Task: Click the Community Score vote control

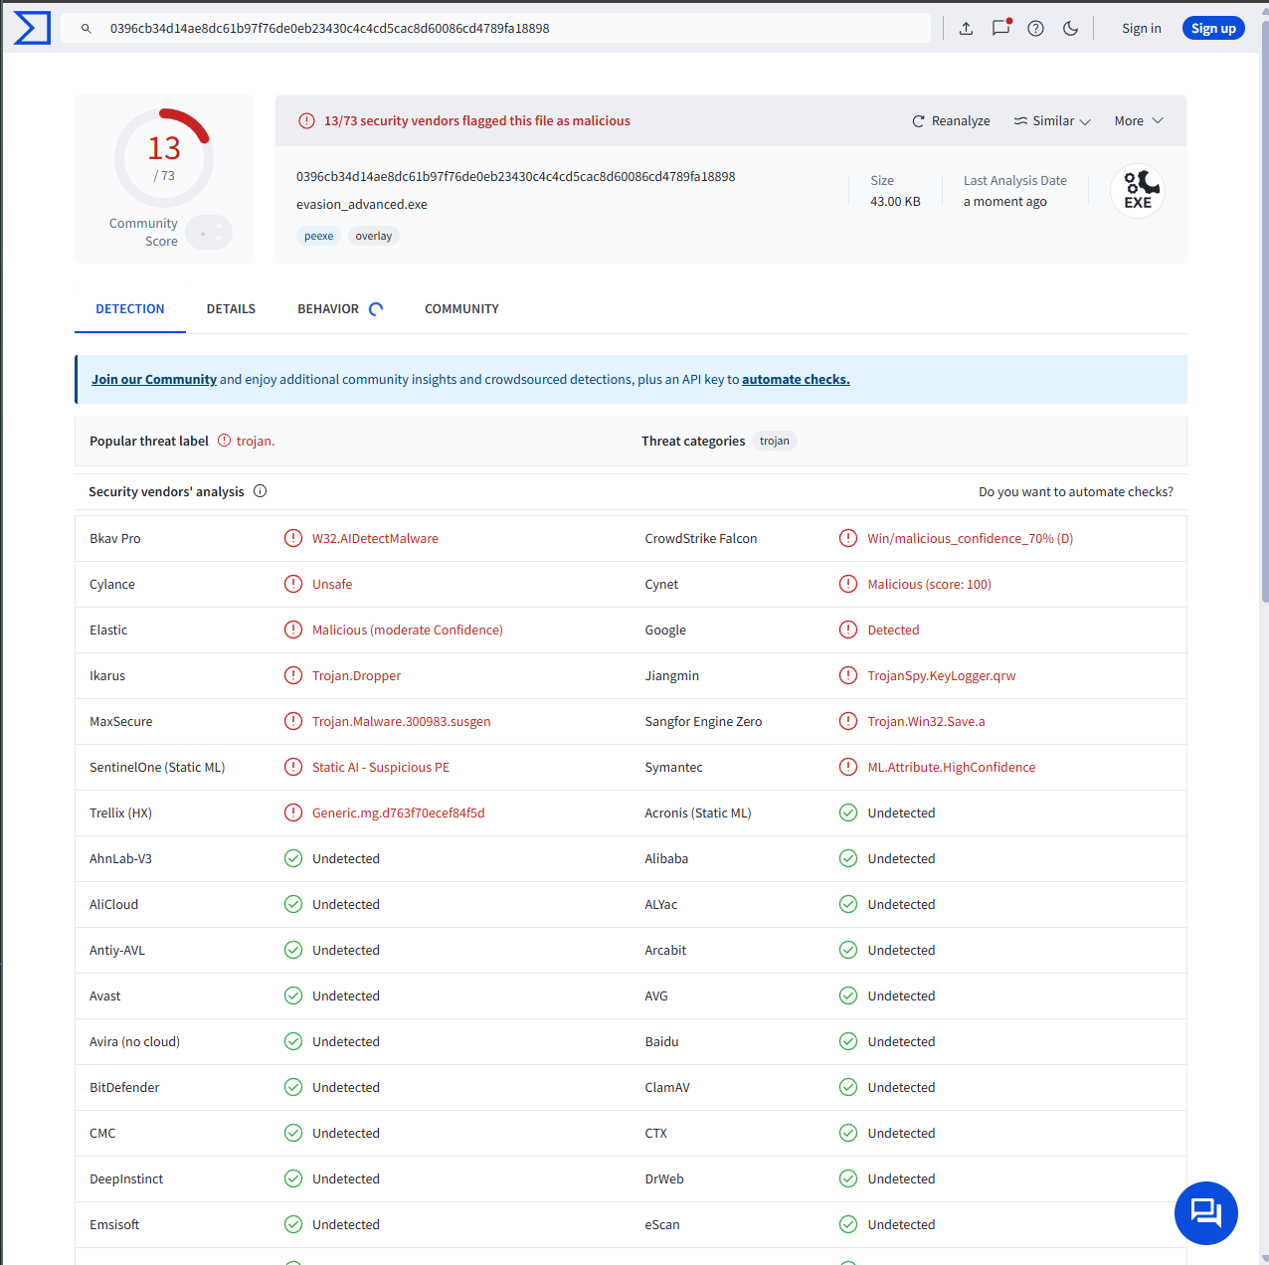Action: tap(209, 233)
